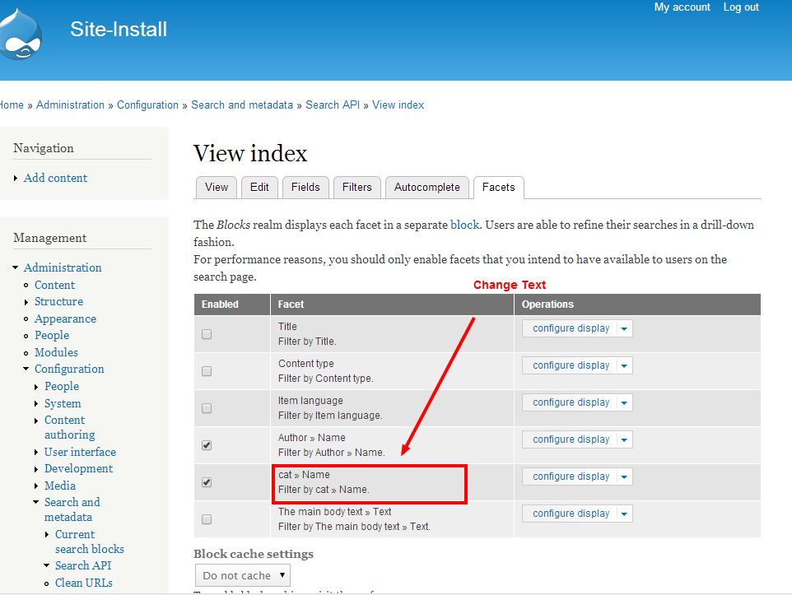Collapse the Configuration menu arrow

[x=26, y=369]
